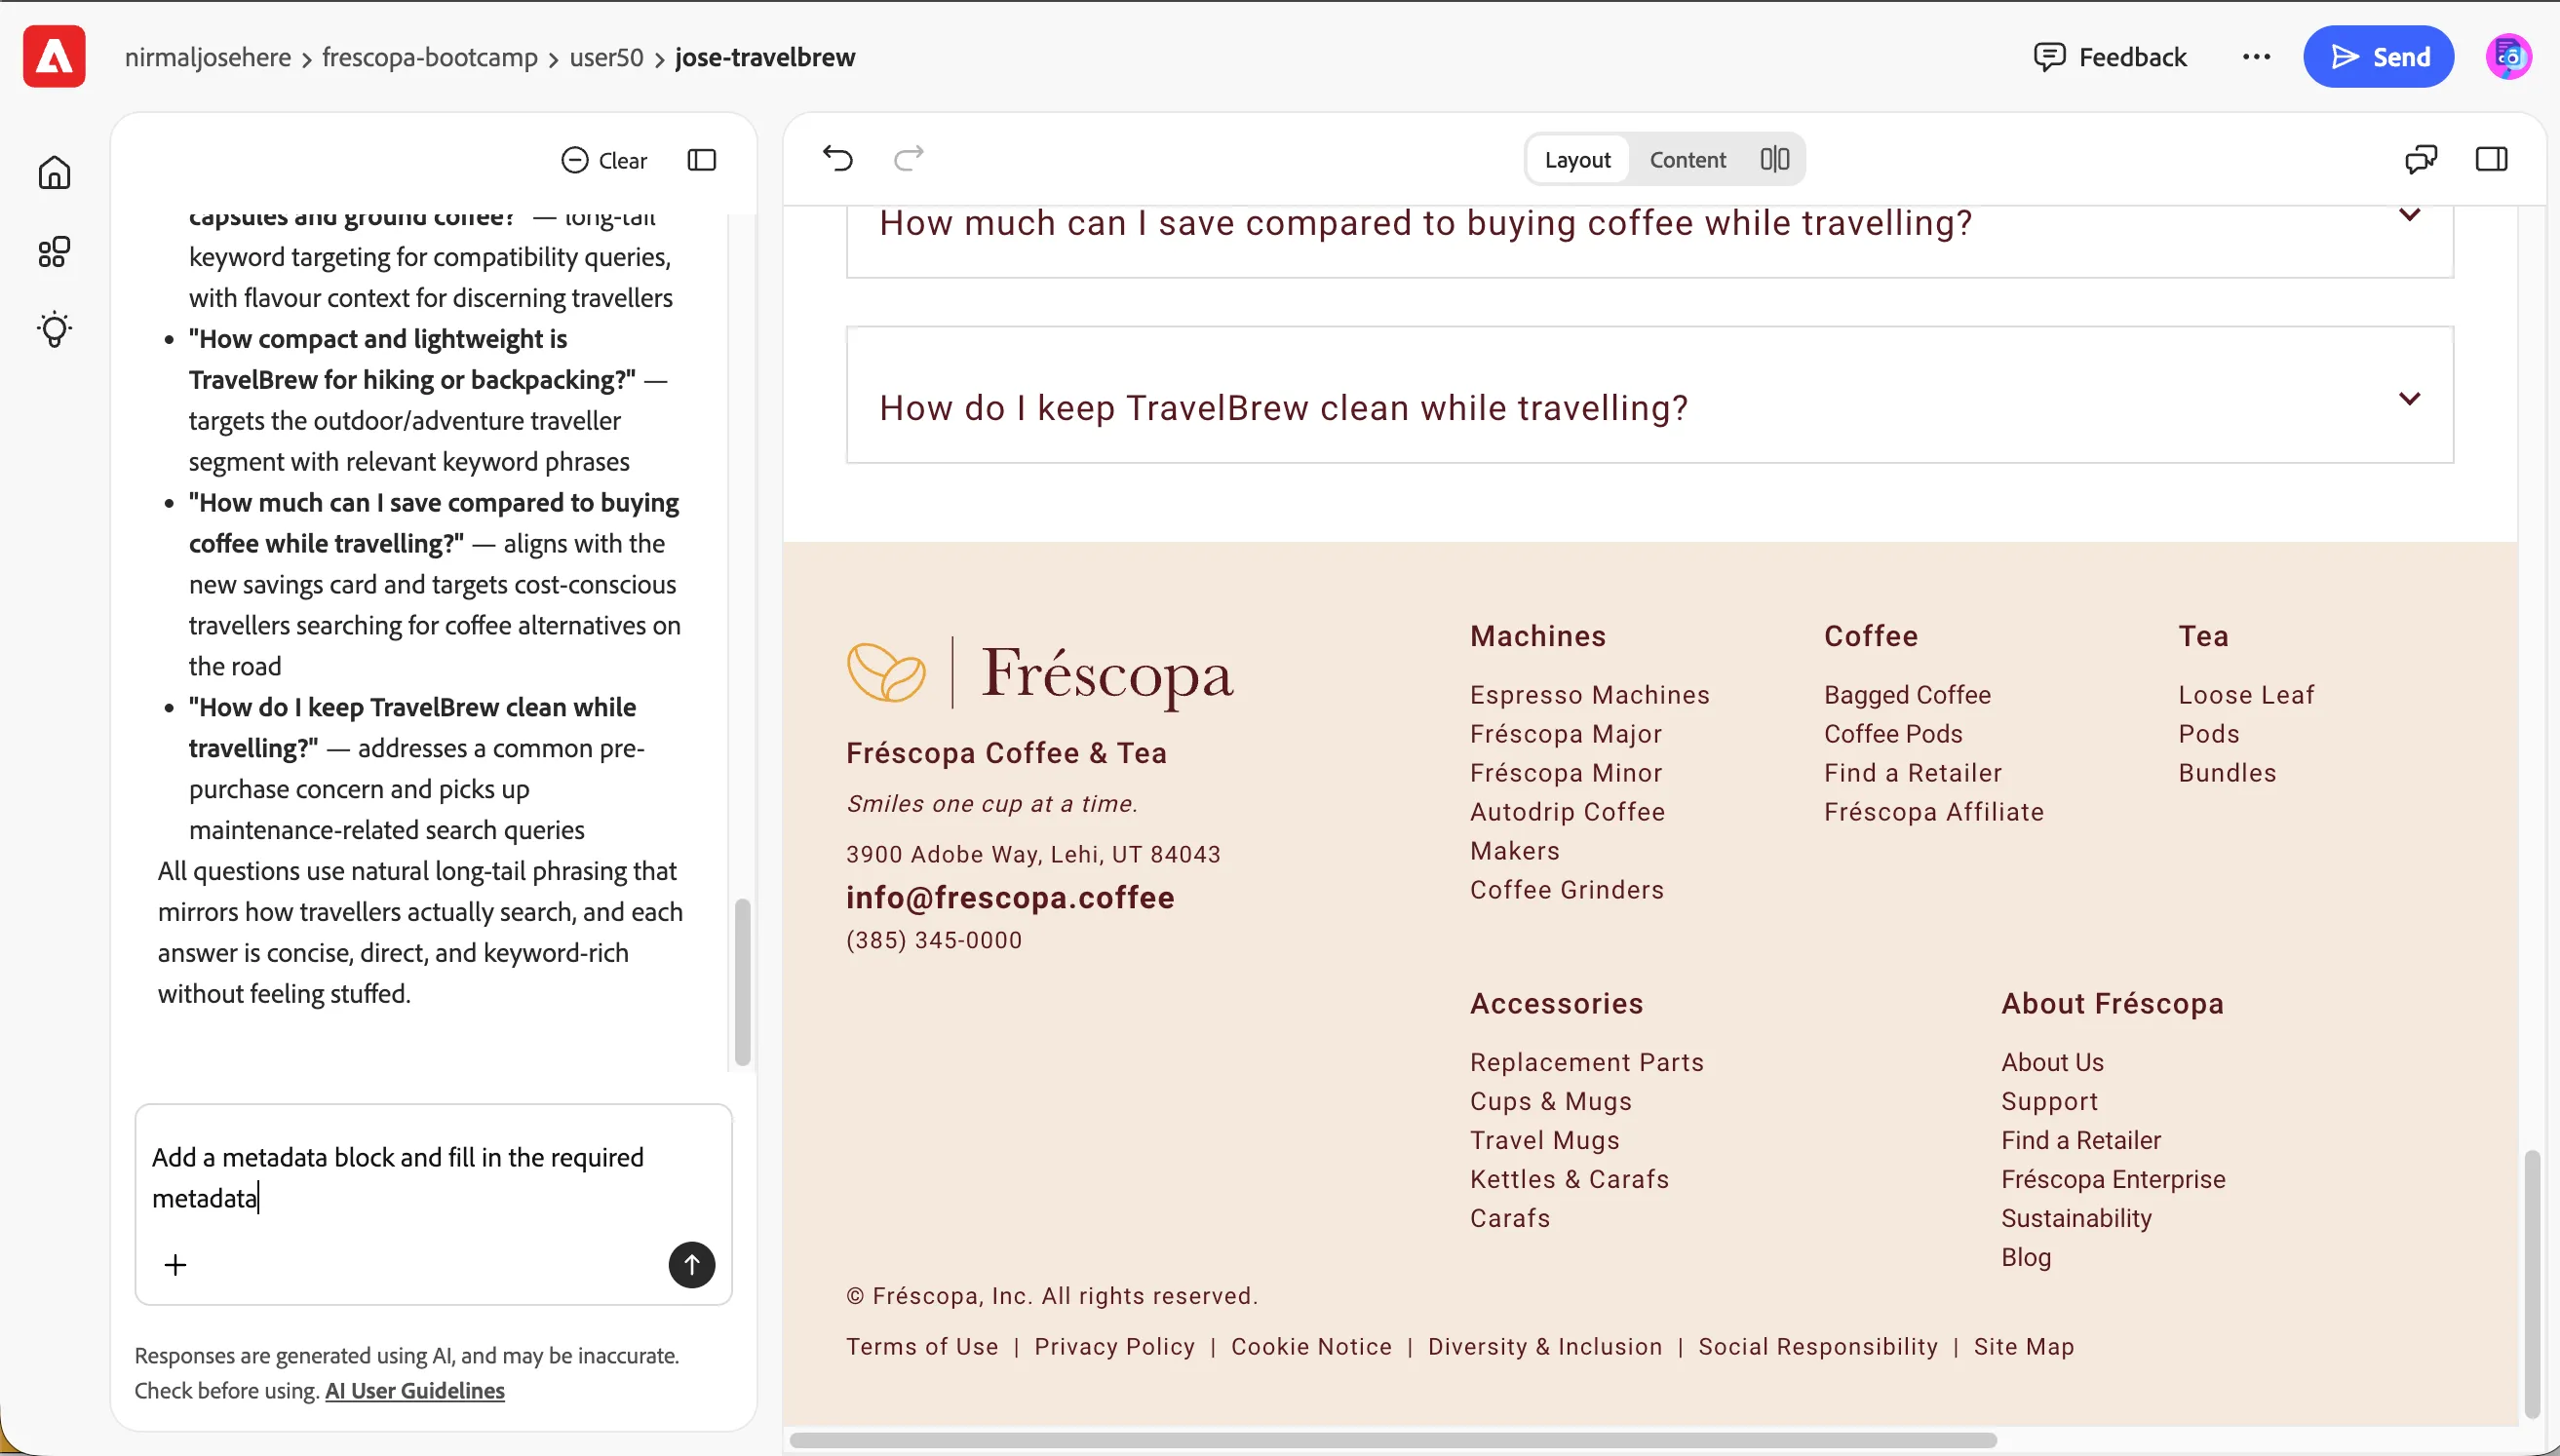
Task: Open Travel Mugs footer link
Action: point(1544,1140)
